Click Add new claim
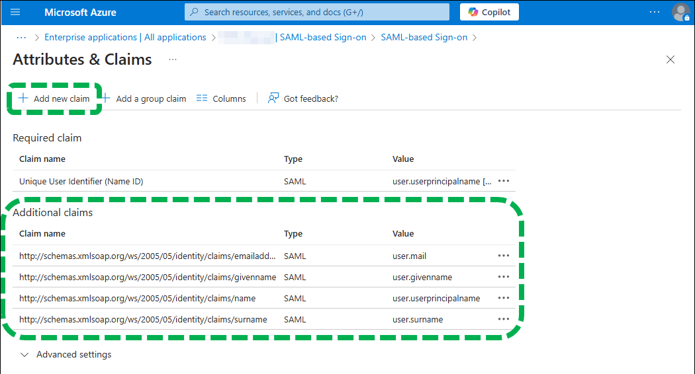Image resolution: width=695 pixels, height=374 pixels. pyautogui.click(x=54, y=98)
